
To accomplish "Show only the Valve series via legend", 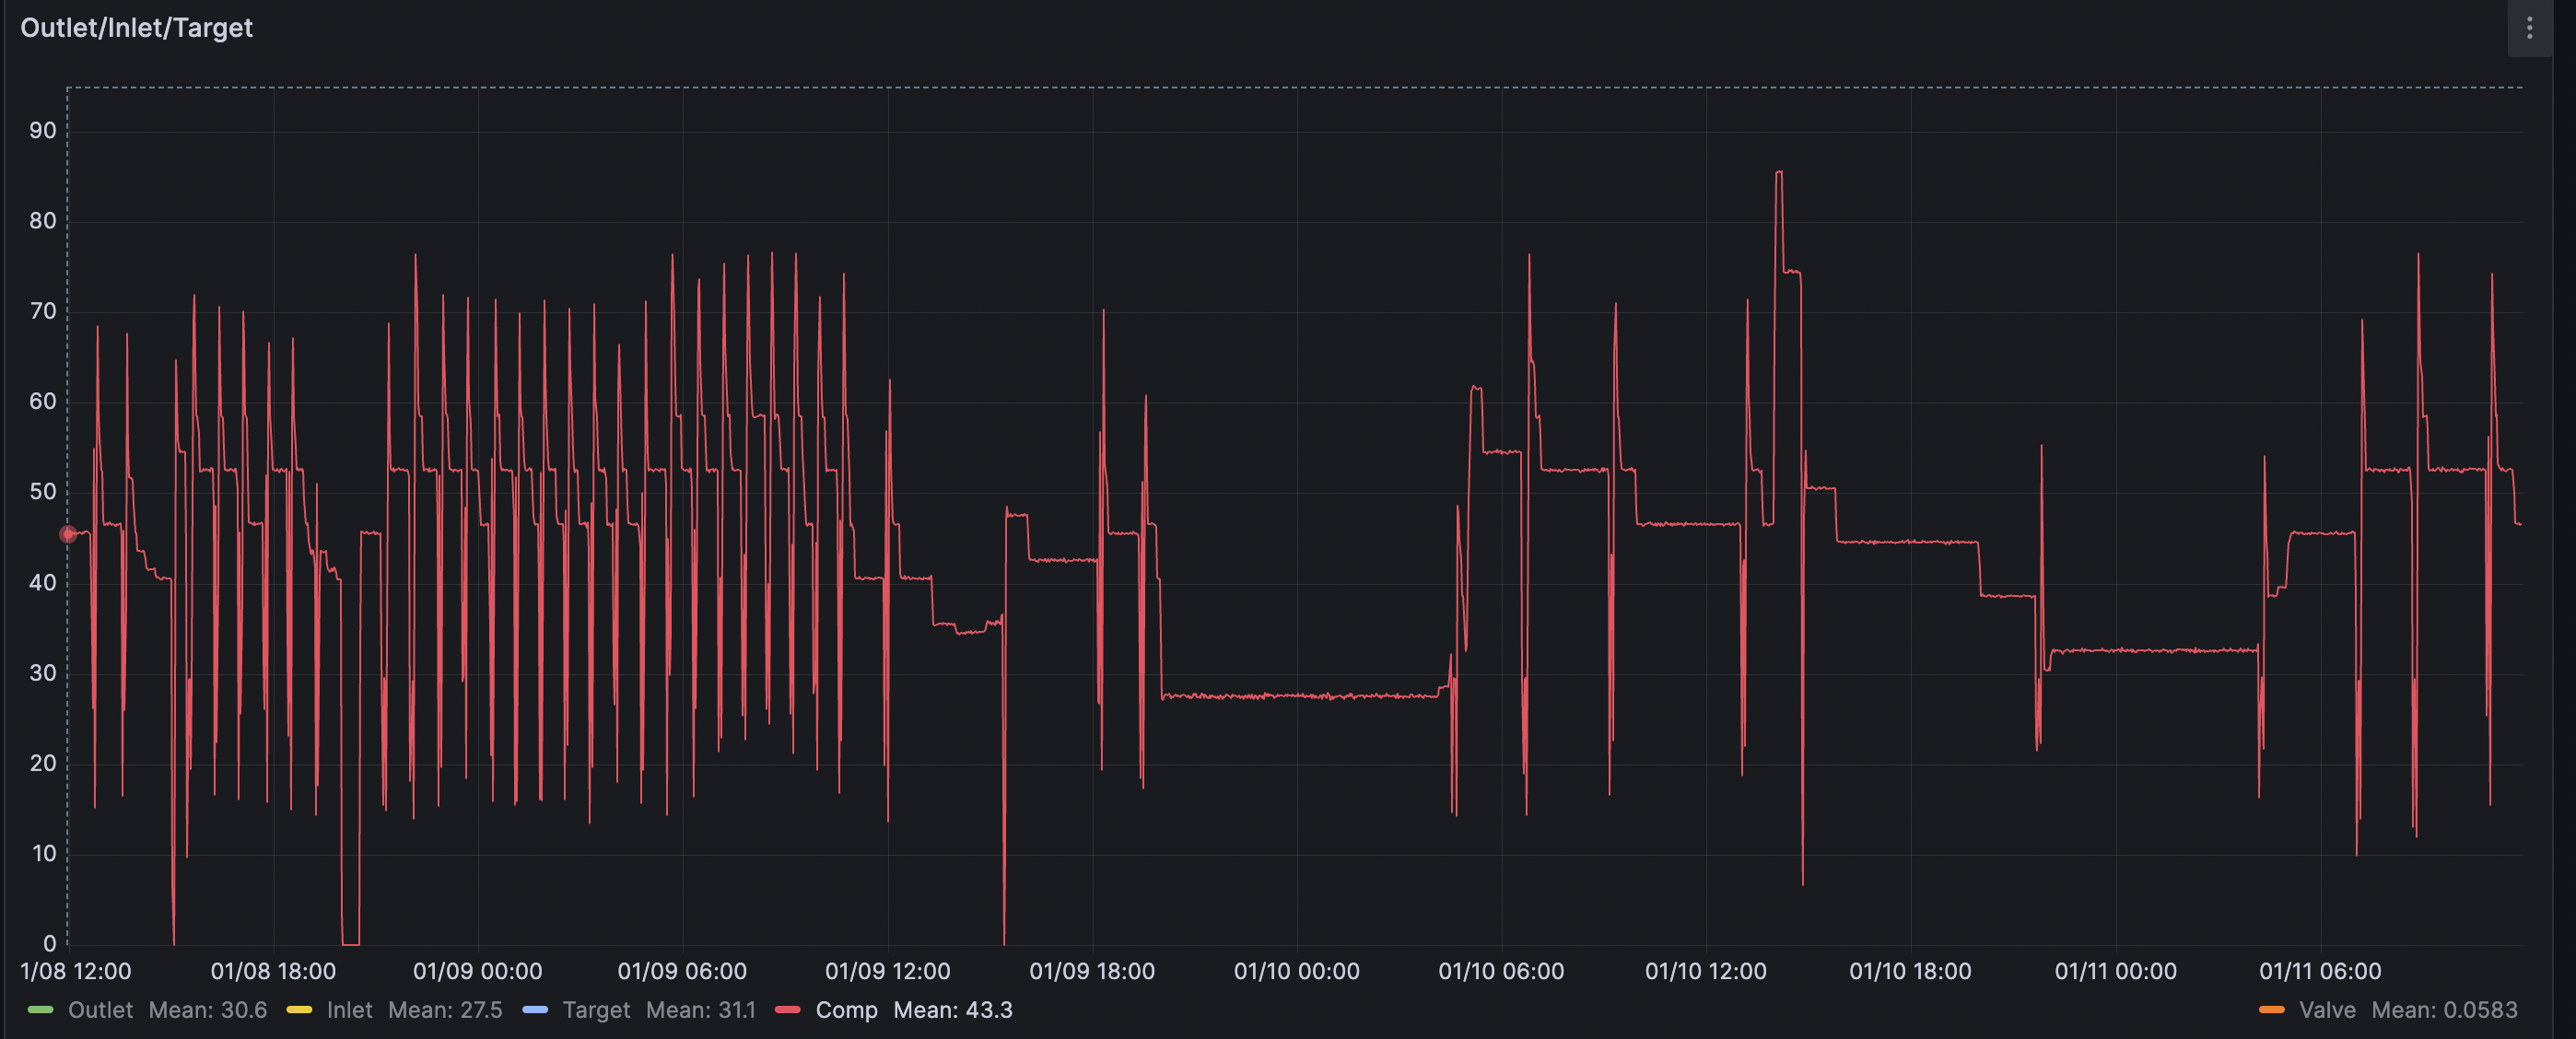I will tap(2327, 1010).
